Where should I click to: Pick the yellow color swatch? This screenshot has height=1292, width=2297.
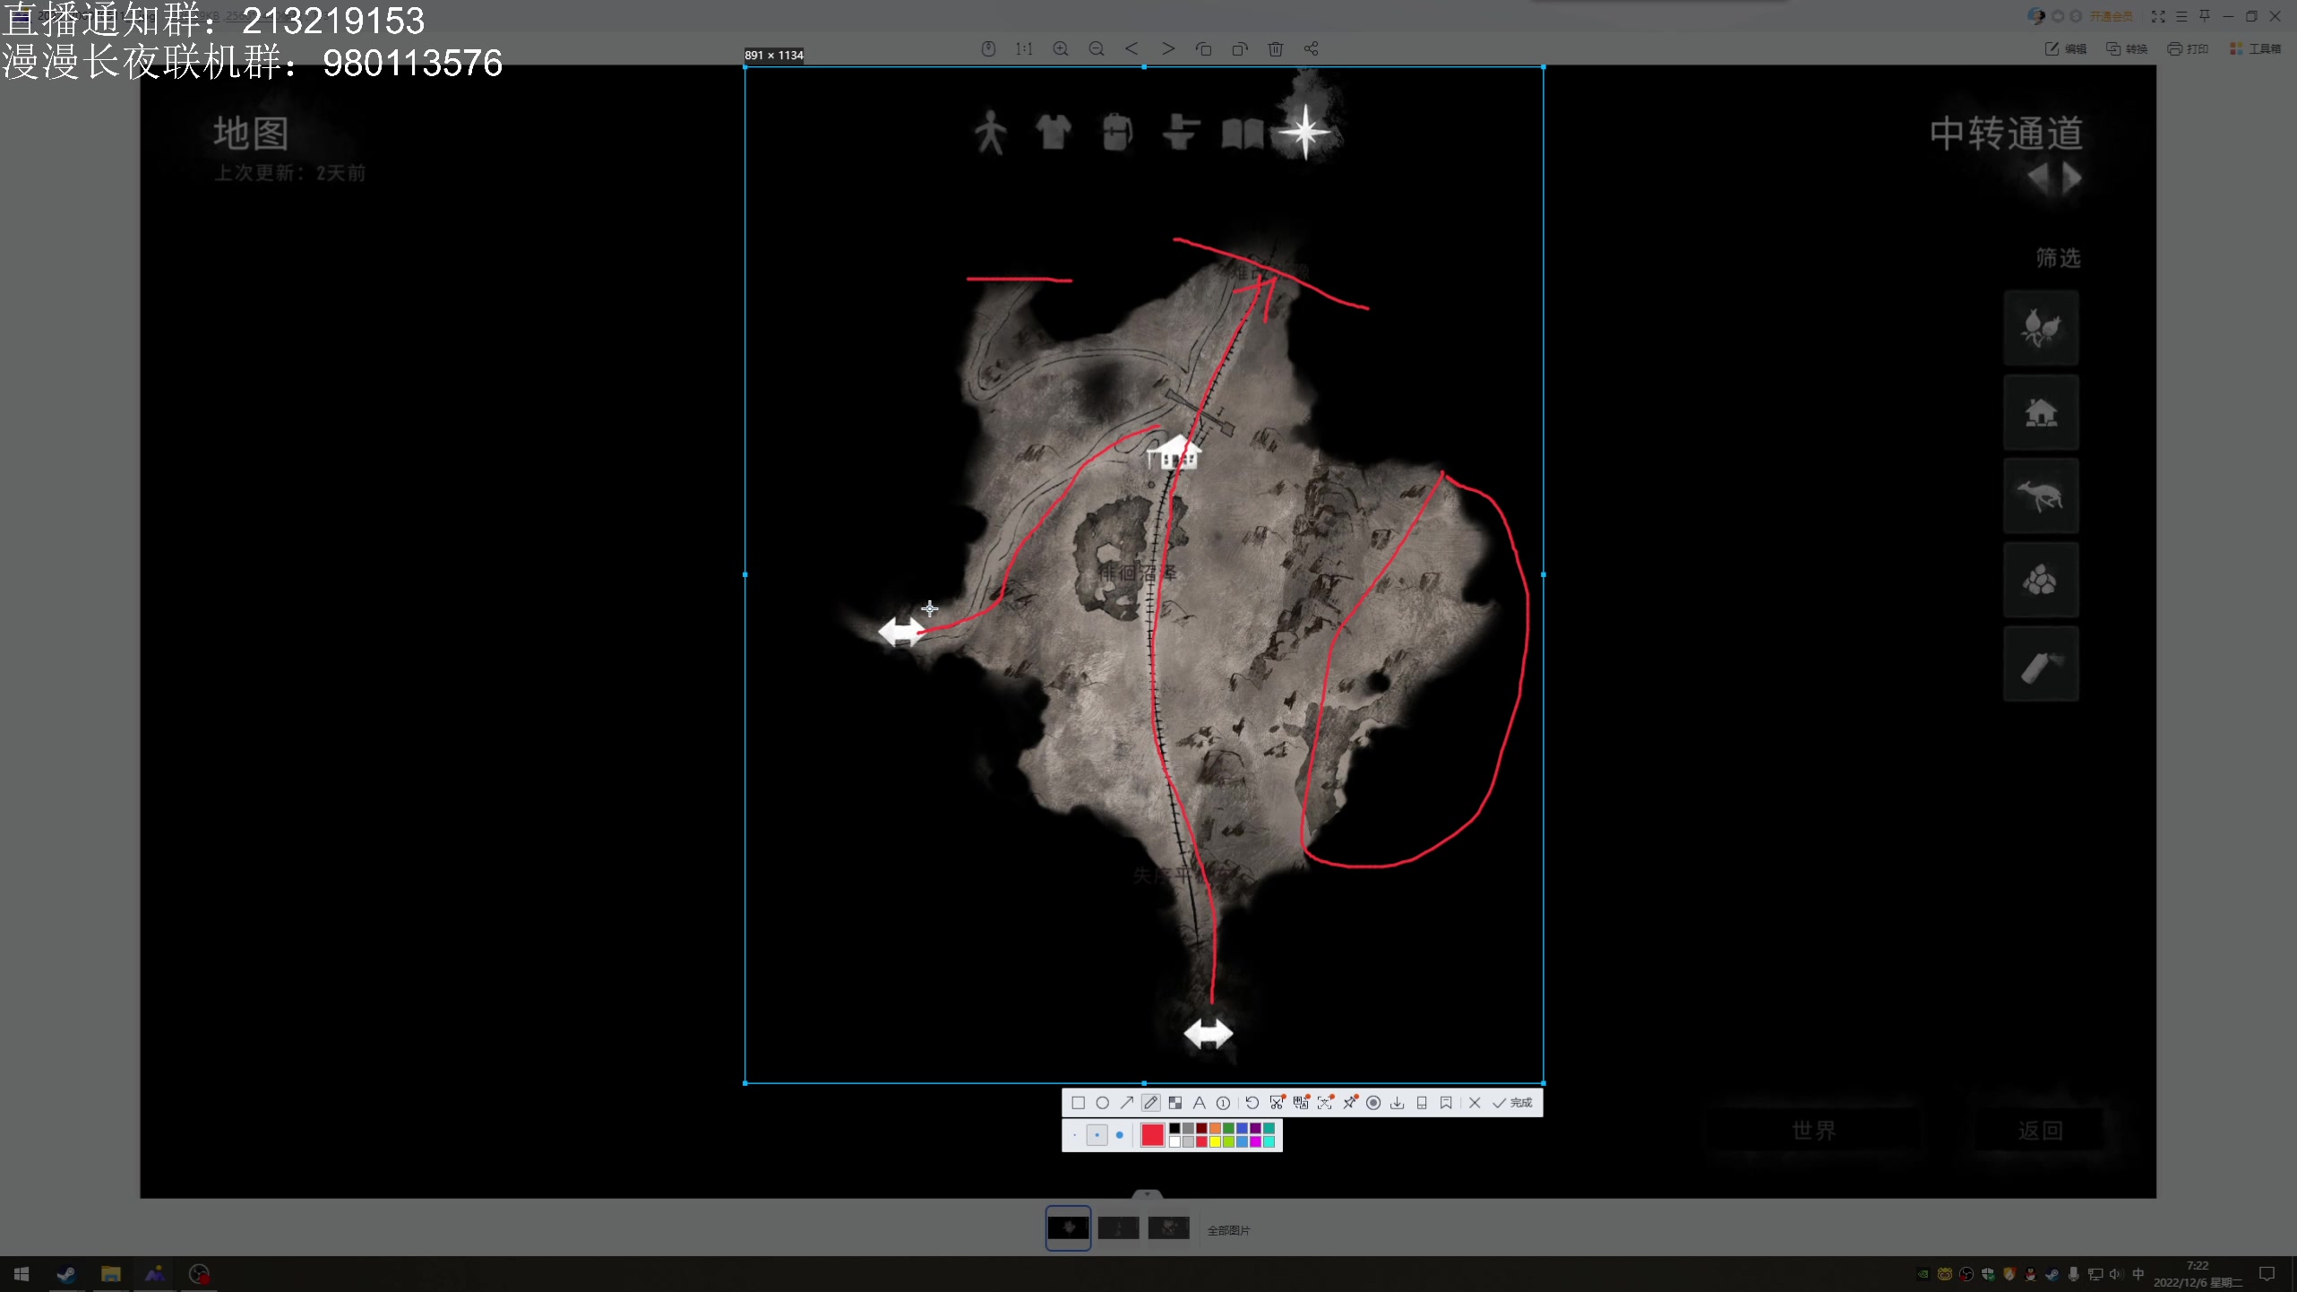(x=1215, y=1141)
